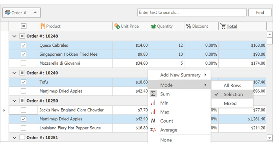Click the search text input field
Viewport: 273px width, 143px height.
[x=192, y=12]
